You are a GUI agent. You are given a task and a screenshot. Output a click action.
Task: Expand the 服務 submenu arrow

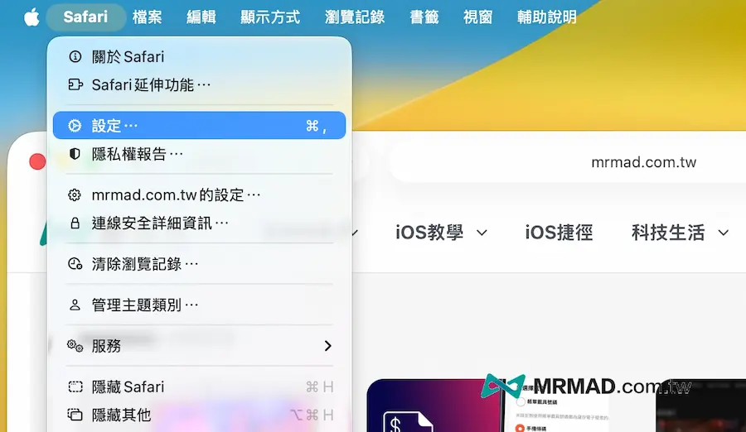327,345
